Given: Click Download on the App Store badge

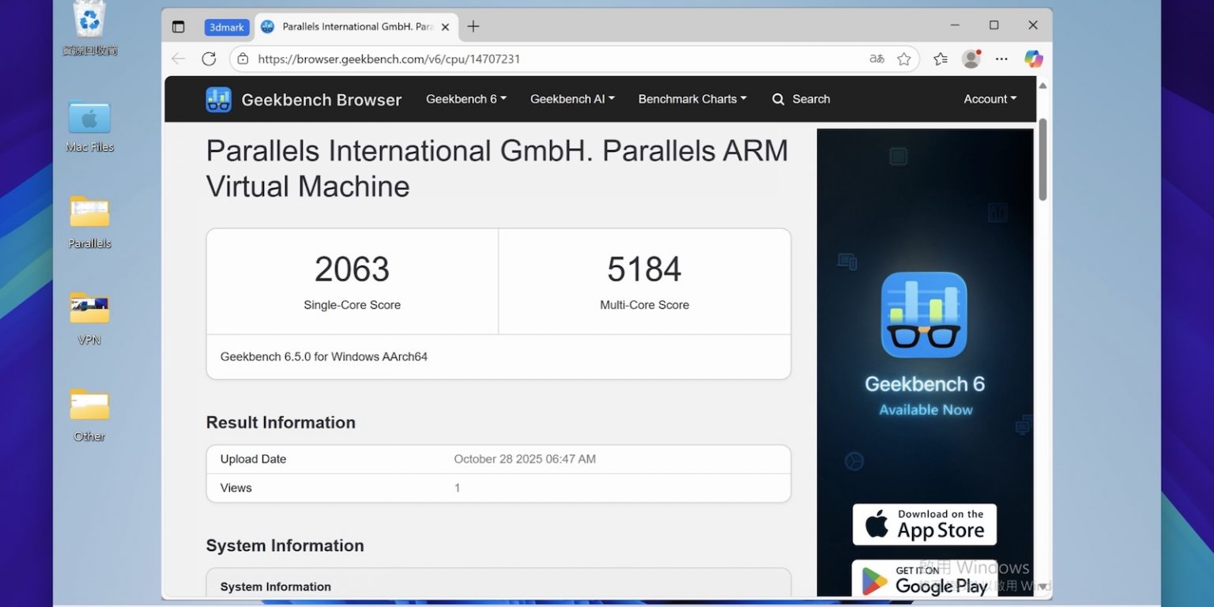Looking at the screenshot, I should [924, 524].
